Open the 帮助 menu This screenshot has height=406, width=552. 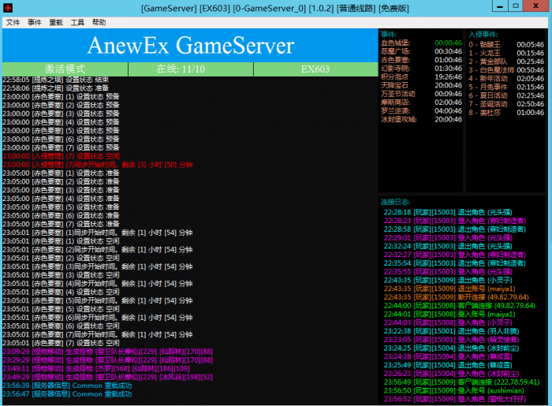point(99,22)
